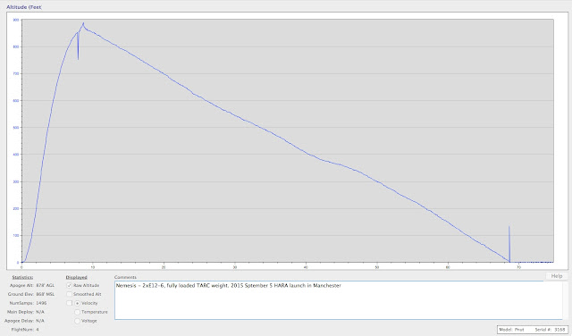Select the Temperature radio button

[x=78, y=312]
